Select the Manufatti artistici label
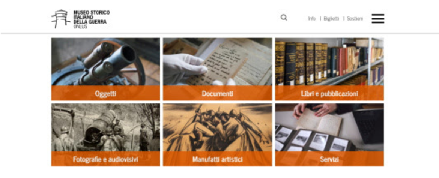Image resolution: width=439 pixels, height=178 pixels. click(218, 159)
